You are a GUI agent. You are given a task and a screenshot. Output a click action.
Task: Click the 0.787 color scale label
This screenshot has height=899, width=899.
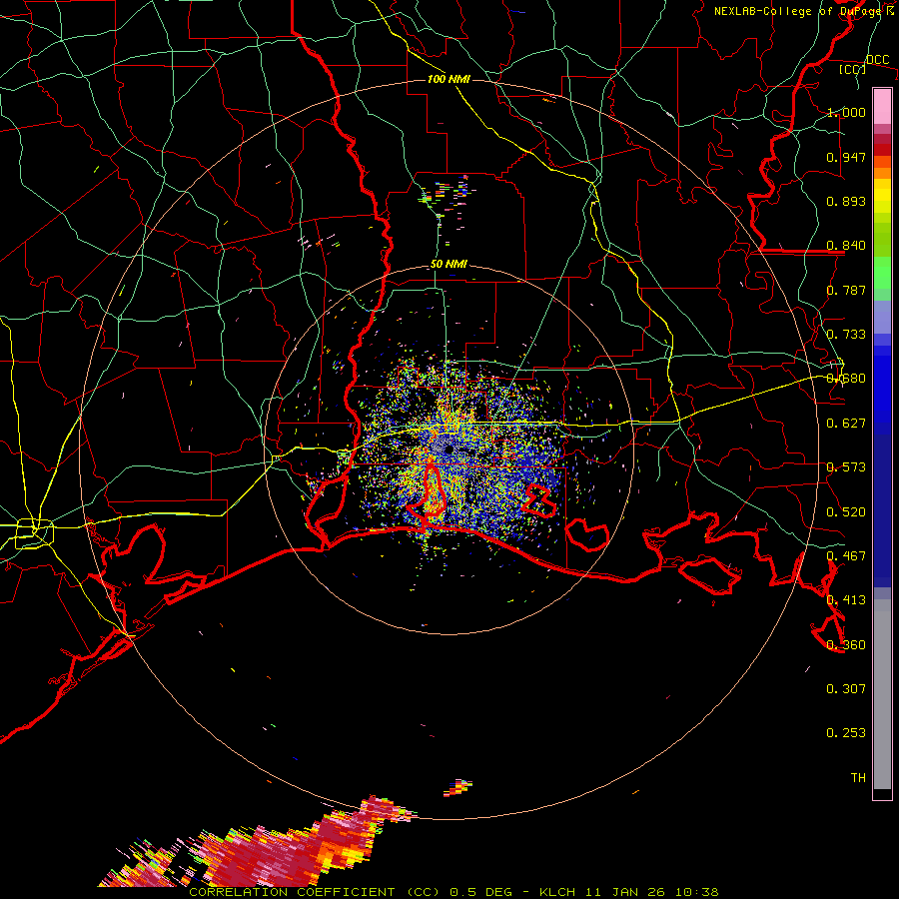[x=846, y=290]
